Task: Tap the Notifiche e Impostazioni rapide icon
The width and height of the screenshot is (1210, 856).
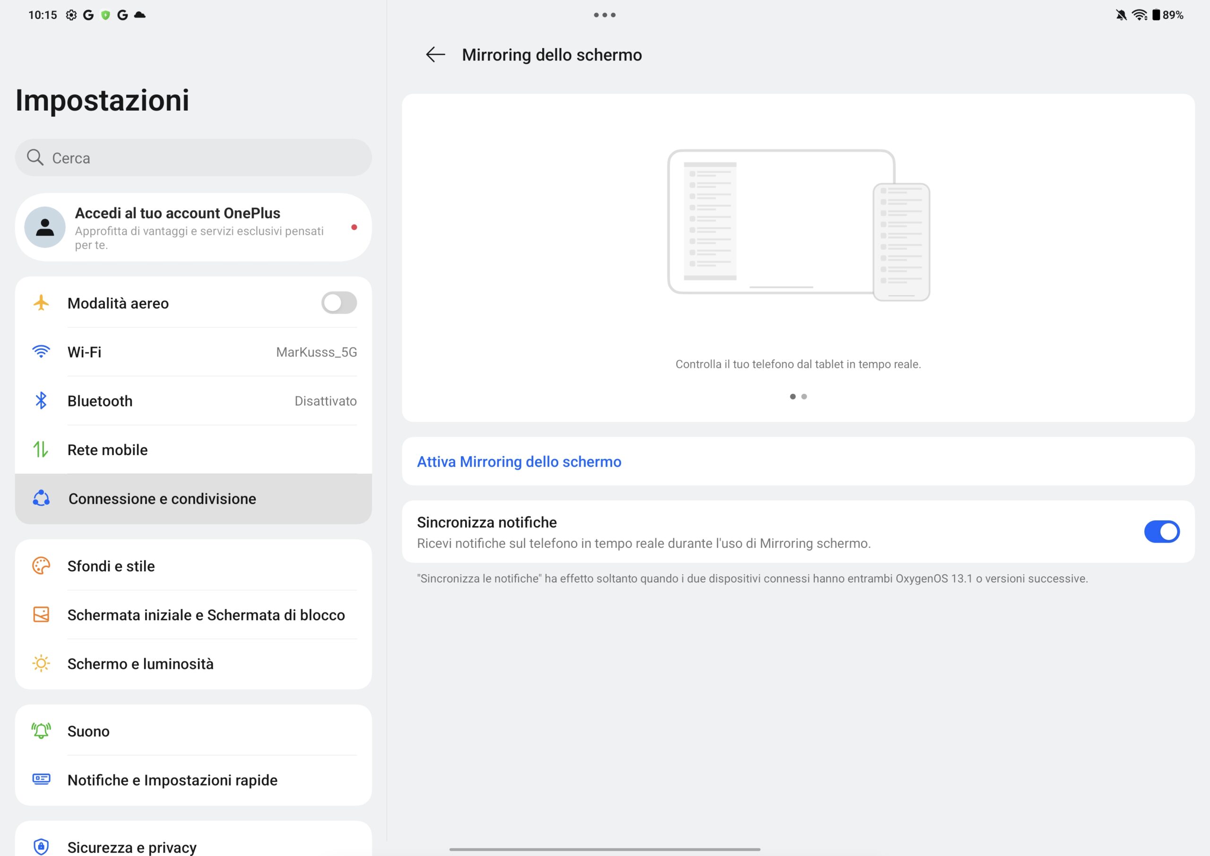Action: point(41,779)
